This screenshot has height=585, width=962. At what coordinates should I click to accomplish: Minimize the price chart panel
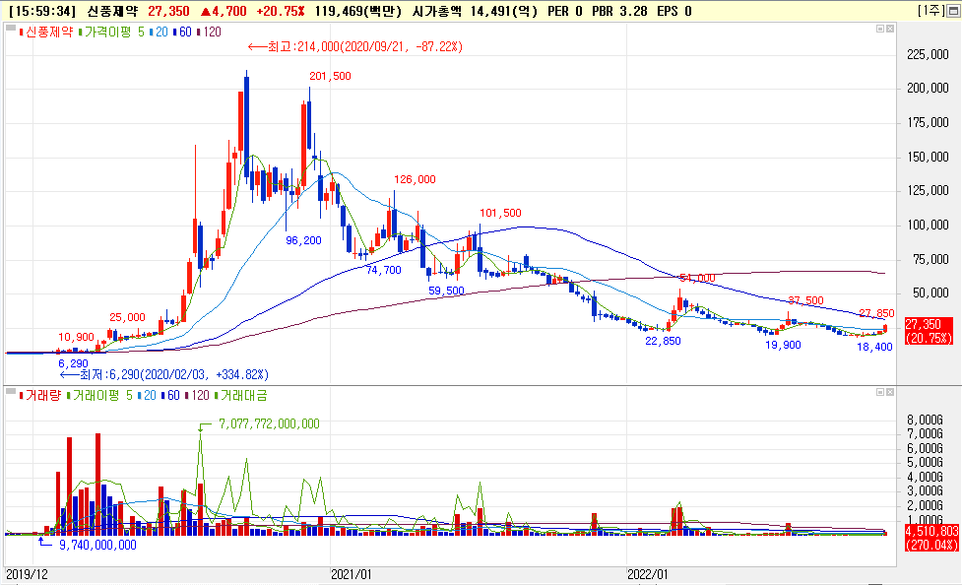(880, 29)
